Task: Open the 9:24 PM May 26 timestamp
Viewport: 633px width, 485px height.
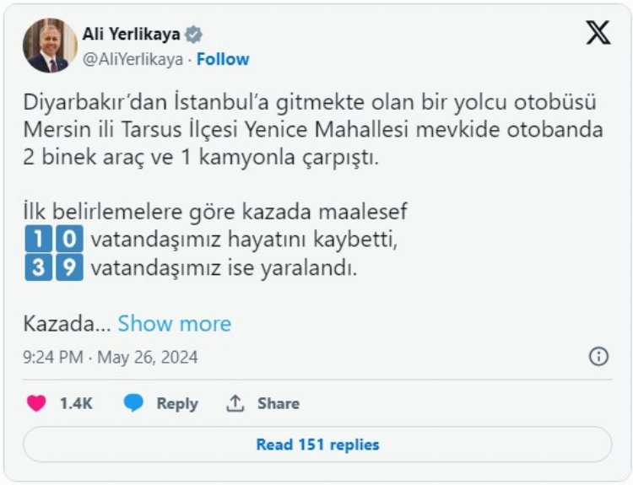Action: 111,357
